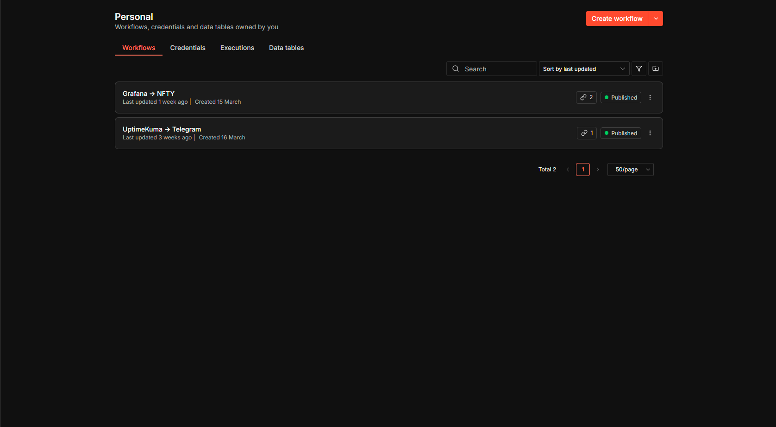Click the add folder icon

click(656, 69)
